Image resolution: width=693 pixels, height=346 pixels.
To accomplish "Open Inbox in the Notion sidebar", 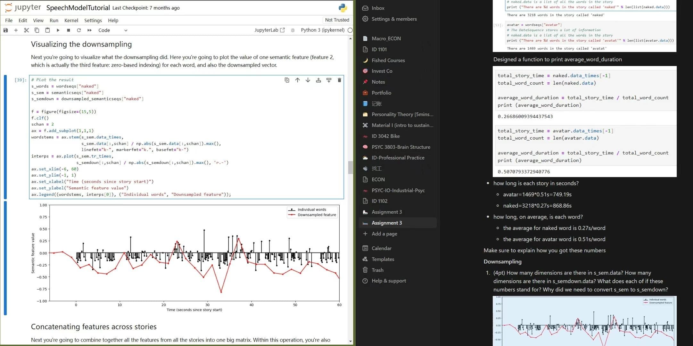I will click(378, 8).
